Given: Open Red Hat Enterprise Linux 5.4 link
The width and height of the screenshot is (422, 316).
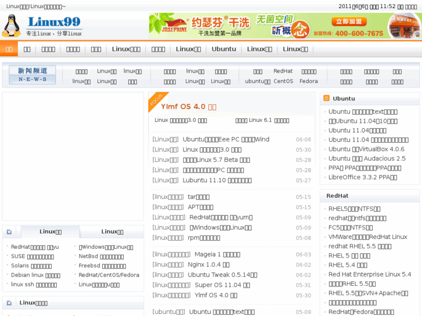Looking at the screenshot, I should 370,274.
